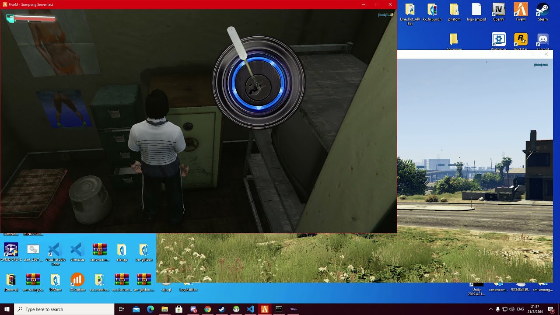
Task: Select the allmap folder icon
Action: tap(122, 252)
